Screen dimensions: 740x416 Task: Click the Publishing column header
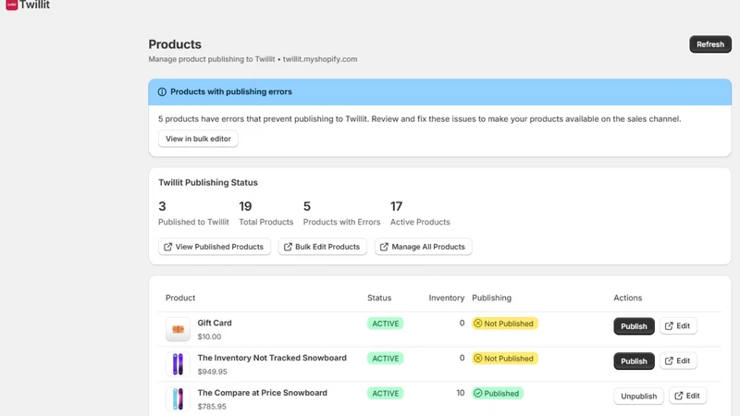(492, 298)
